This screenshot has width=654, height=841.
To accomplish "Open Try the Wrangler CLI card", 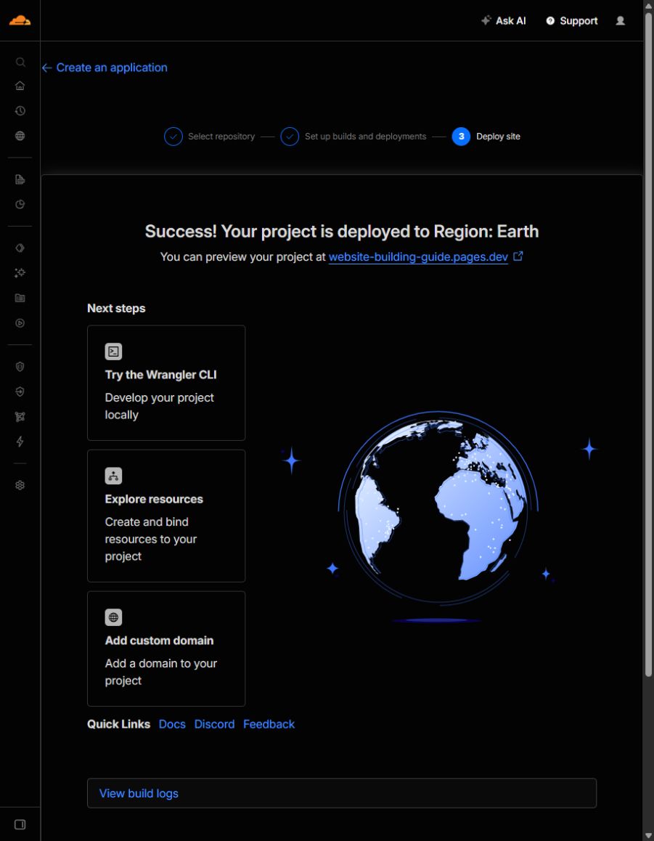I will (166, 383).
